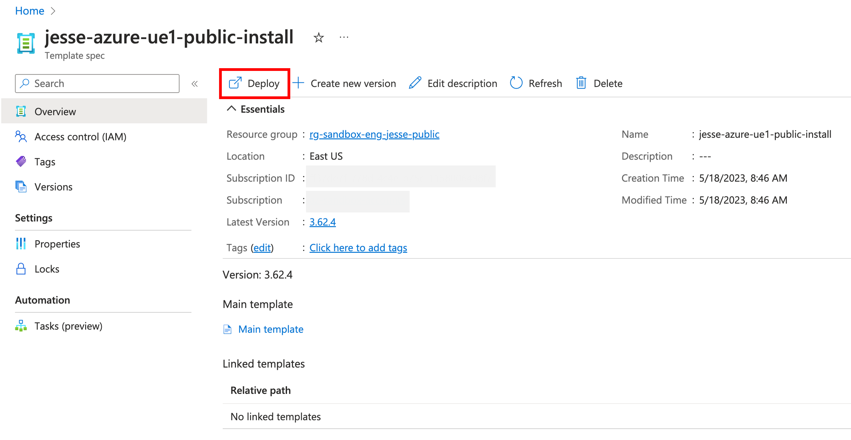This screenshot has width=851, height=440.
Task: Open resource group rg-sandbox-eng-jesse-public link
Action: [x=374, y=134]
